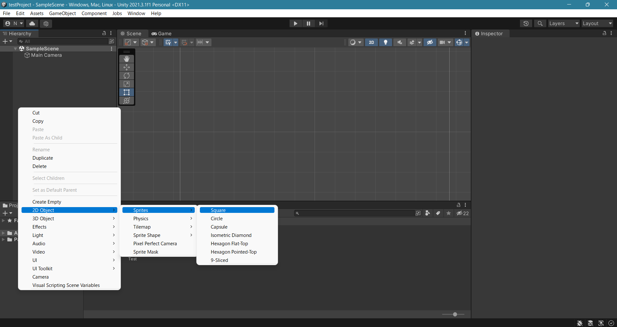The height and width of the screenshot is (327, 617).
Task: Click the Step frame button
Action: click(321, 23)
